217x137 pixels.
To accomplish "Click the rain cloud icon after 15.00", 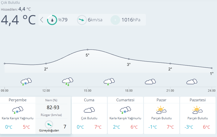I will coord(109,82).
